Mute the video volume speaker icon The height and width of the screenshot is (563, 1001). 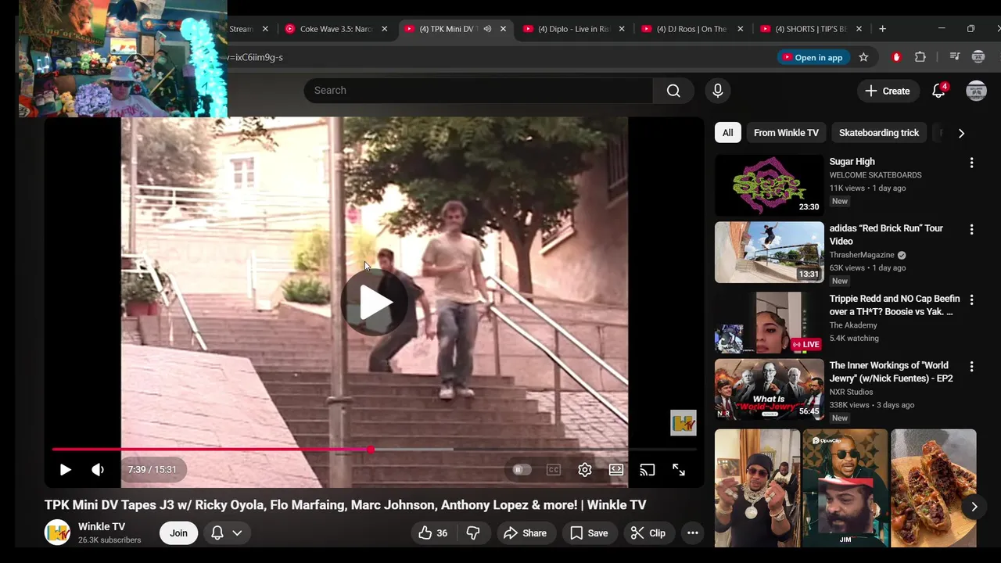(98, 470)
